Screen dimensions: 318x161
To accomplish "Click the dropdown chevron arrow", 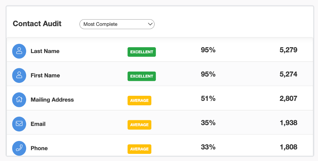I will tap(150, 24).
